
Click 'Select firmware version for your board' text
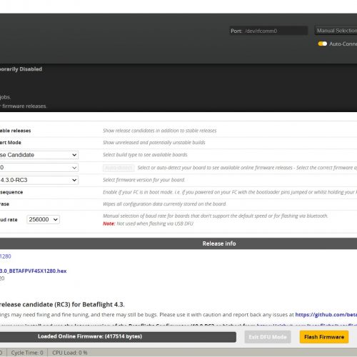(144, 180)
